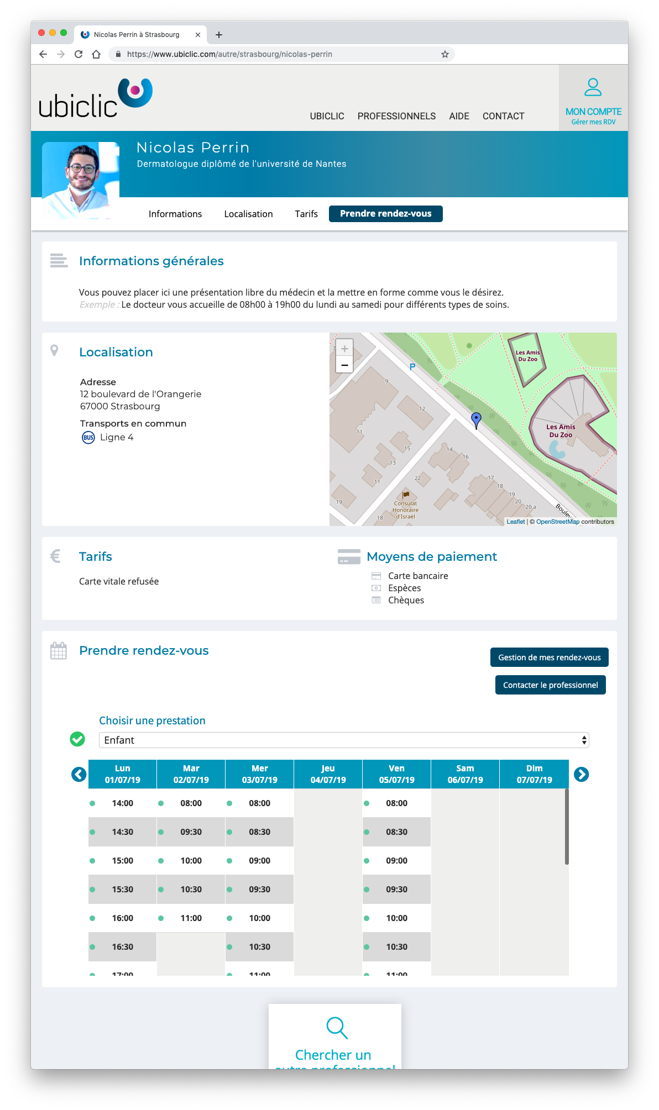This screenshot has height=1110, width=659.
Task: Close the Nicolas Perrin à Strasbourg tab
Action: (x=198, y=35)
